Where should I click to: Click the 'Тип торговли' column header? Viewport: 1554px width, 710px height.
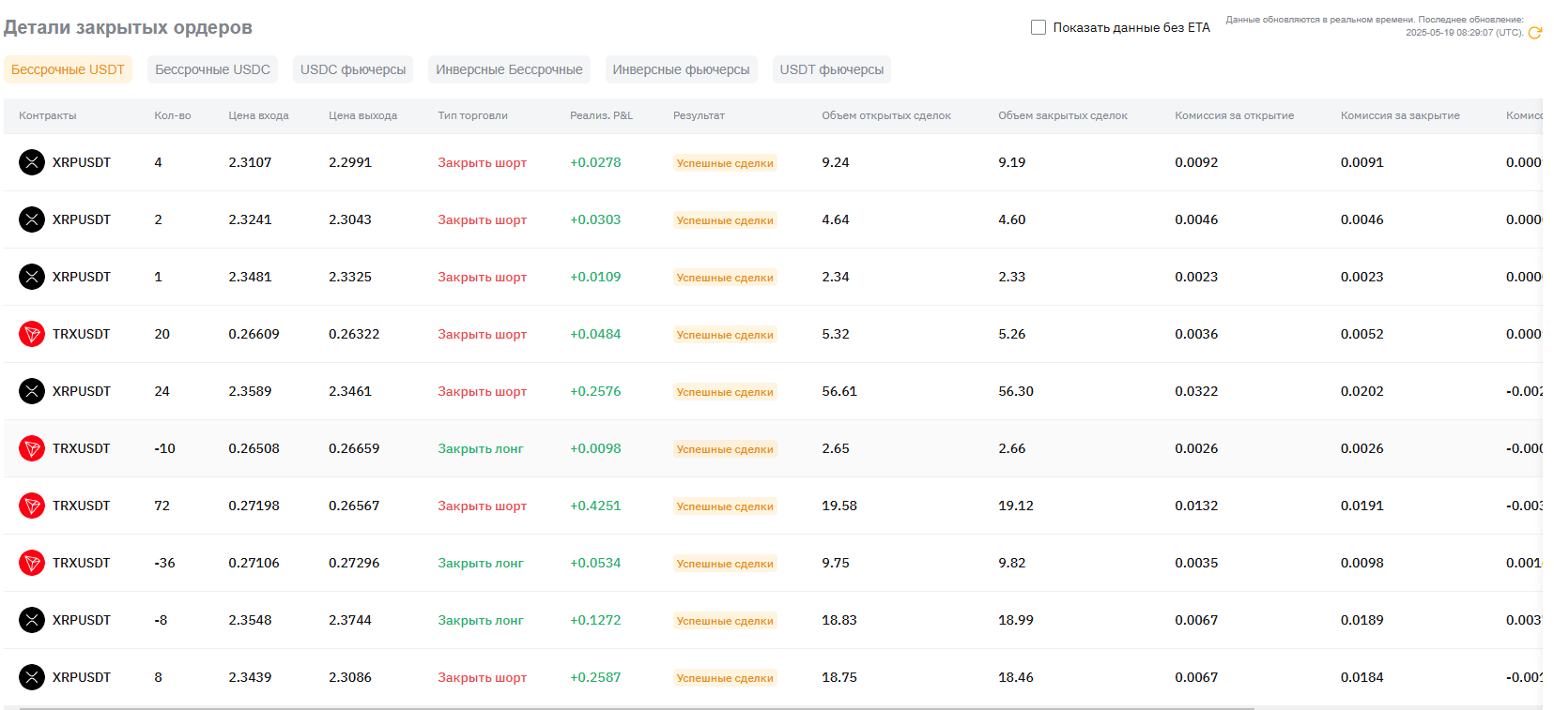pos(472,115)
